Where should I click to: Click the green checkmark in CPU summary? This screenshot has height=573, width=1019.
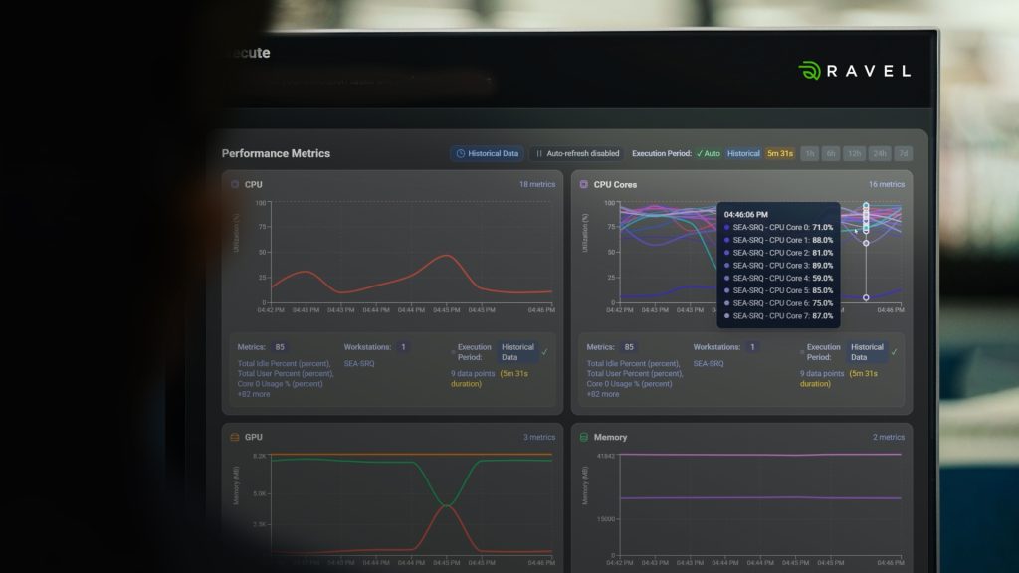544,351
